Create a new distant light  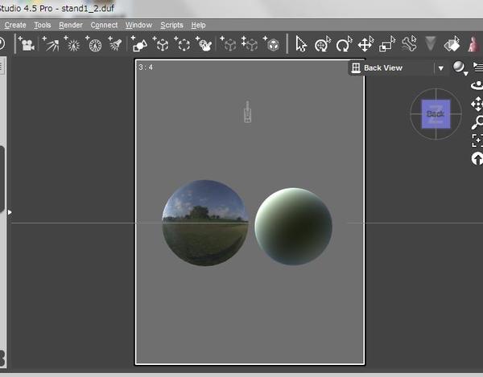[51, 44]
